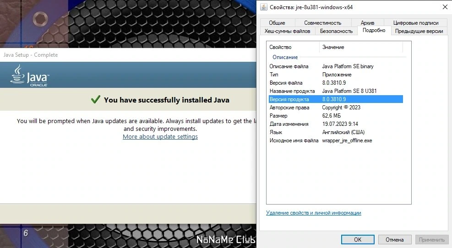Open the Архив tab

(367, 22)
